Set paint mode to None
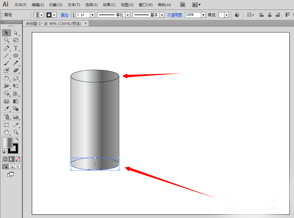The image size is (294, 218). point(18,159)
